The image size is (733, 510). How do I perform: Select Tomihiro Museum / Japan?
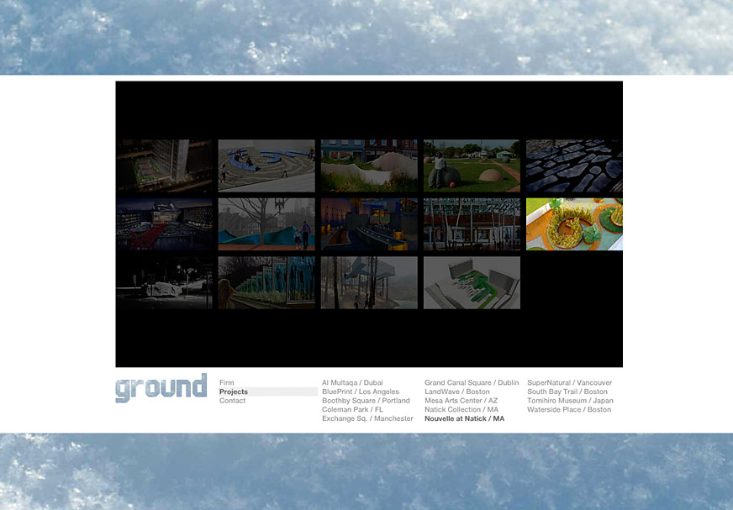pyautogui.click(x=572, y=400)
